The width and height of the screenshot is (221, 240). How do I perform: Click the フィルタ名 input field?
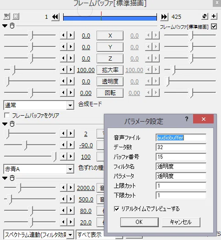[x=181, y=167]
